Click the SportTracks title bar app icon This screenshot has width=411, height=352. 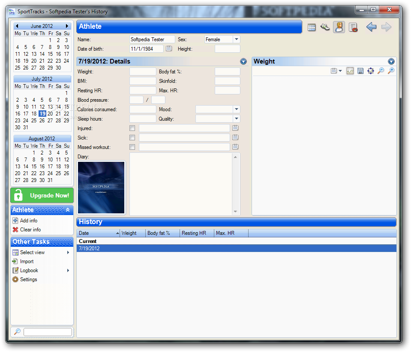click(x=12, y=12)
